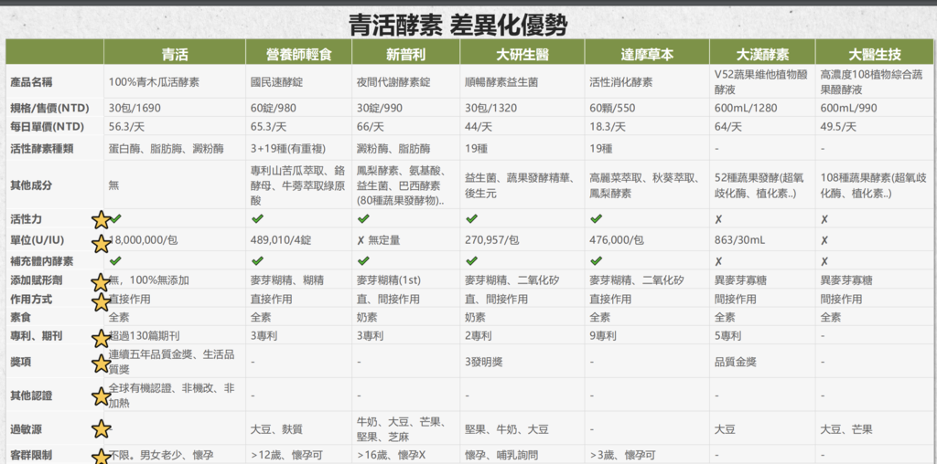Screen dimensions: 937x464
Task: Click the star beside 作用方式 row
Action: coord(101,301)
